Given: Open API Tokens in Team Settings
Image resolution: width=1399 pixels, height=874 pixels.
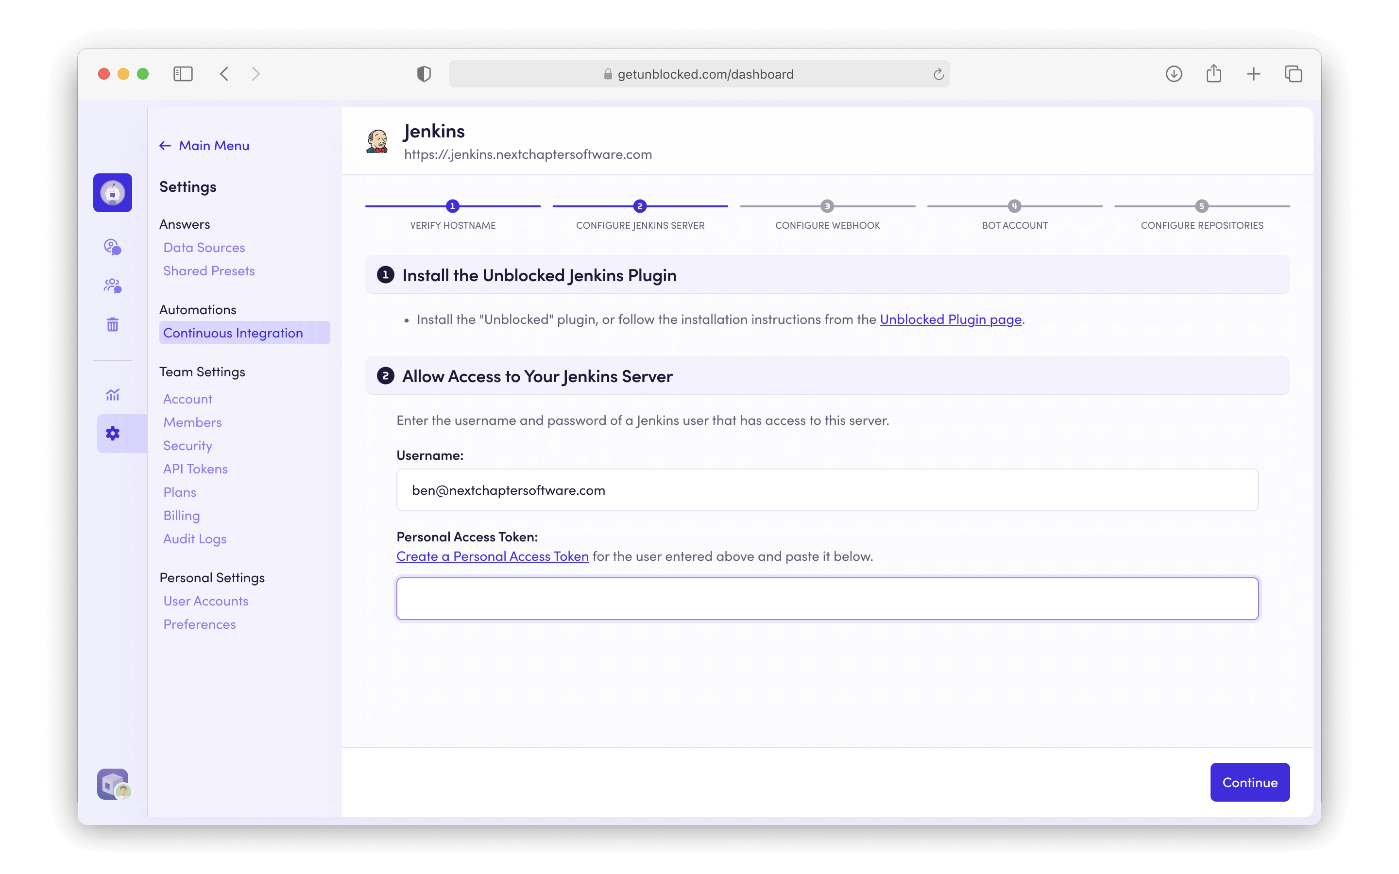Looking at the screenshot, I should click(195, 469).
